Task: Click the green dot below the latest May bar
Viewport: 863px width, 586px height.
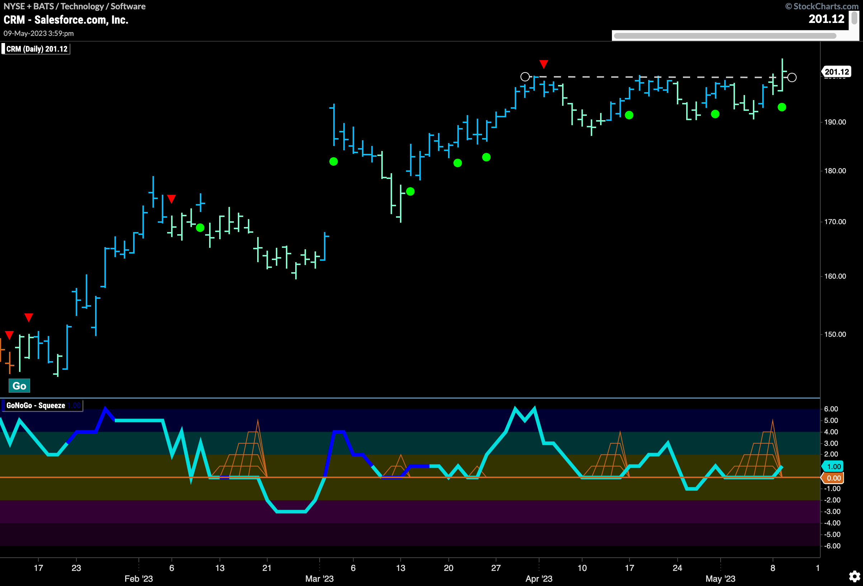Action: (x=782, y=107)
